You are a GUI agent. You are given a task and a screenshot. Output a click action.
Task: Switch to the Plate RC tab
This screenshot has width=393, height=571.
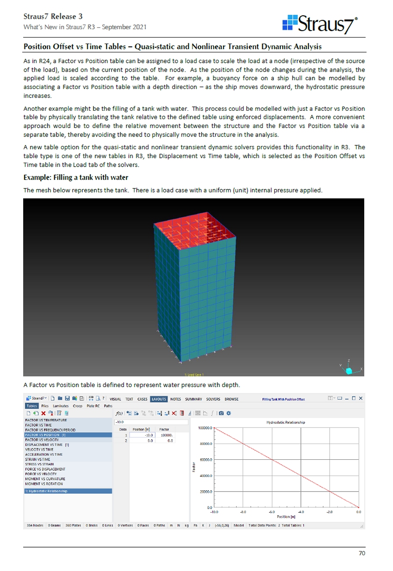point(93,406)
